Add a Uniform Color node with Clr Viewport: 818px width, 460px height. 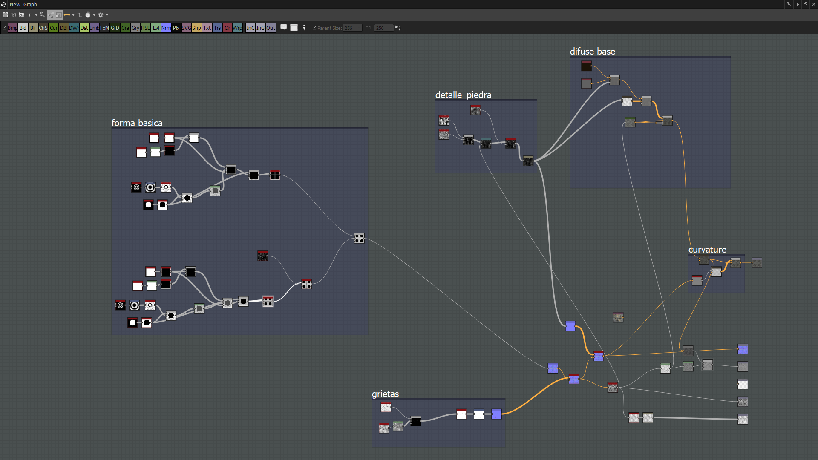pos(228,28)
